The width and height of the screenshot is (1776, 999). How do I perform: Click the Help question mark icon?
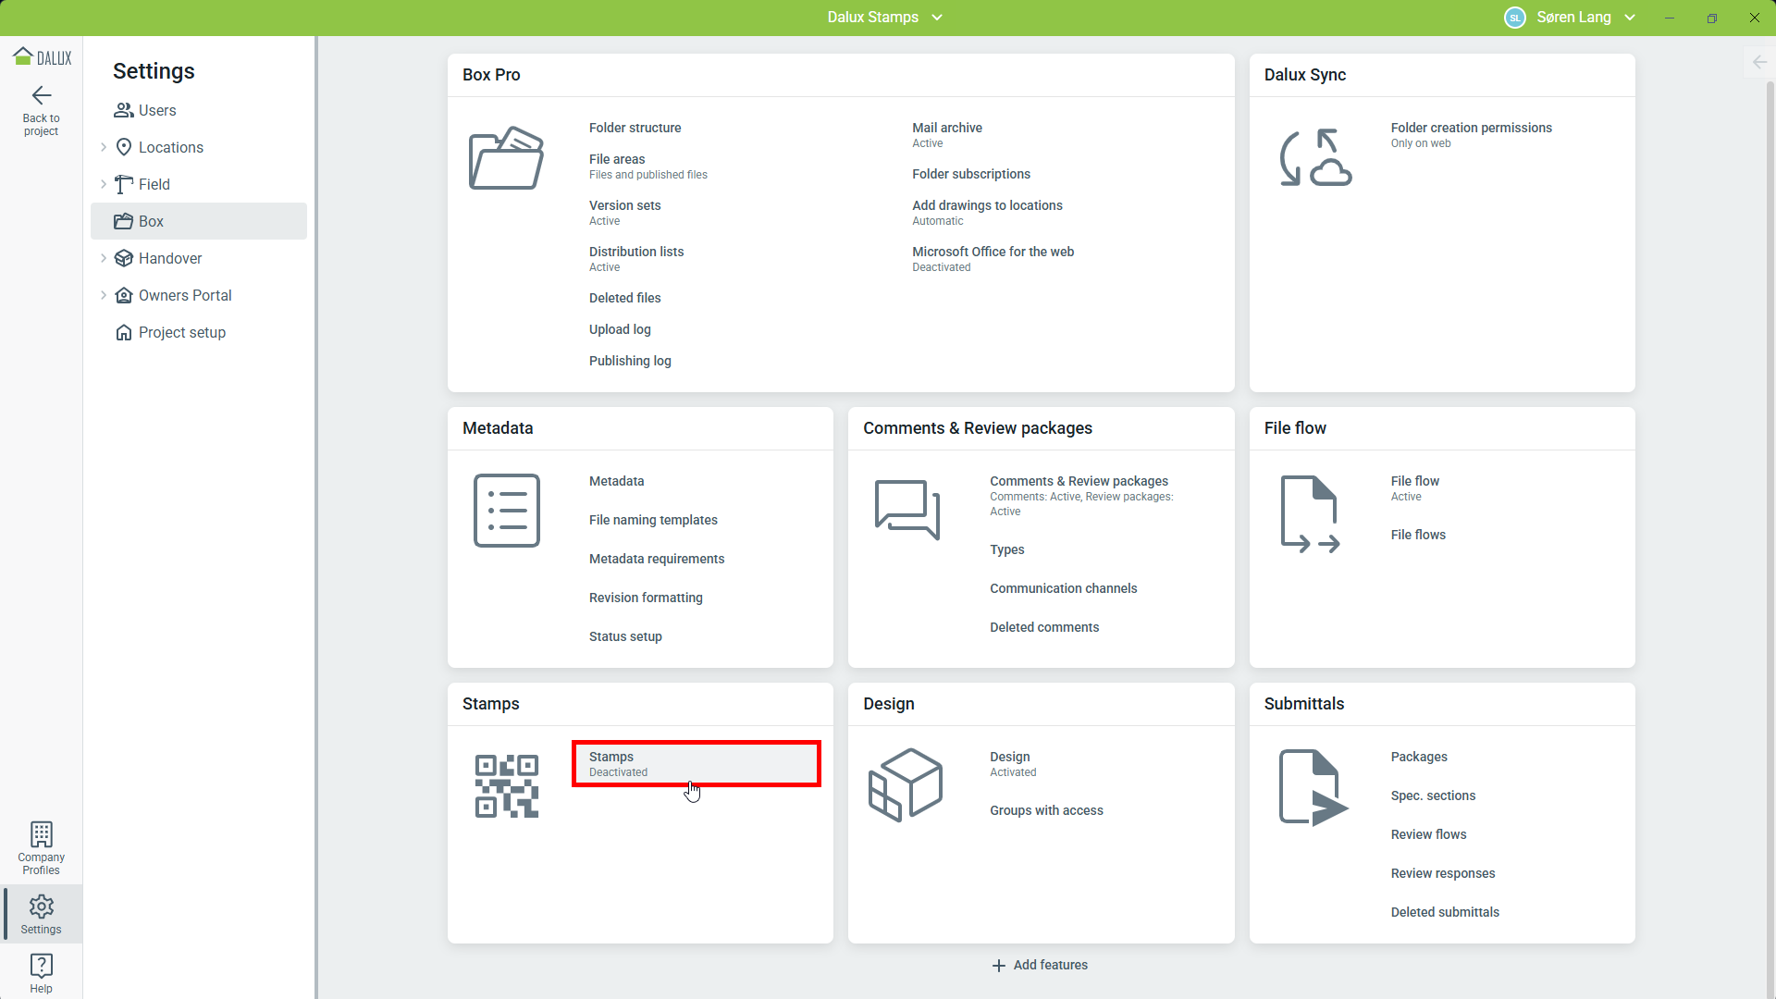[41, 966]
